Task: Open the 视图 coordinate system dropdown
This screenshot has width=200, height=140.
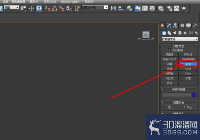Action: pyautogui.click(x=12, y=7)
